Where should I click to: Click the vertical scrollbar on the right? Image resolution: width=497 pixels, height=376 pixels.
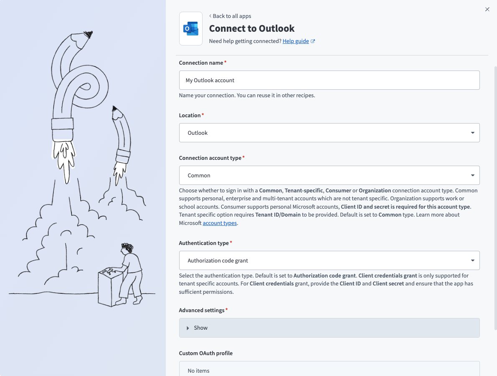[x=495, y=196]
